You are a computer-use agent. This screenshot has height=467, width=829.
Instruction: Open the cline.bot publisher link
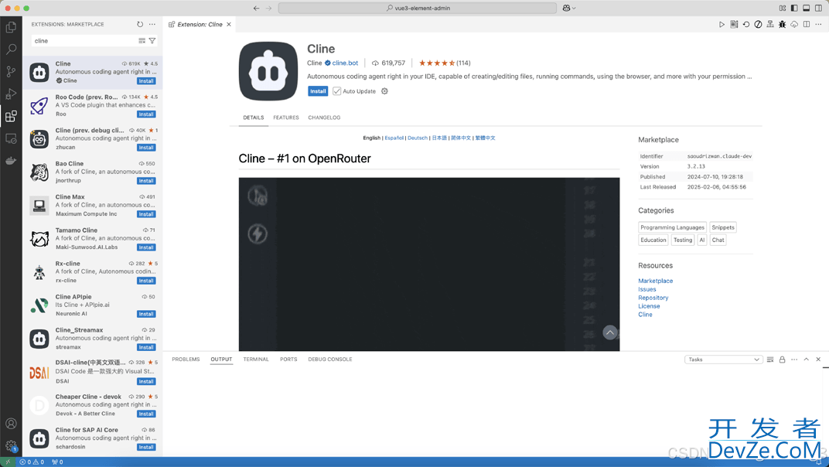pos(345,63)
